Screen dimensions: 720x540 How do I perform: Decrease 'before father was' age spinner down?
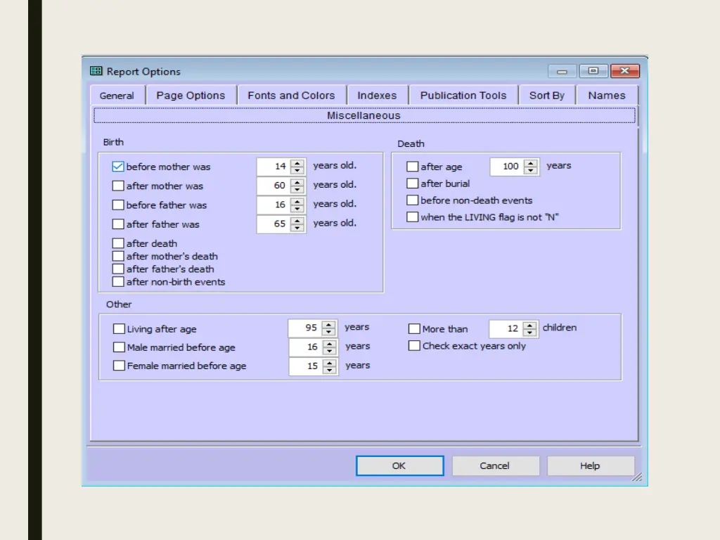pos(297,209)
